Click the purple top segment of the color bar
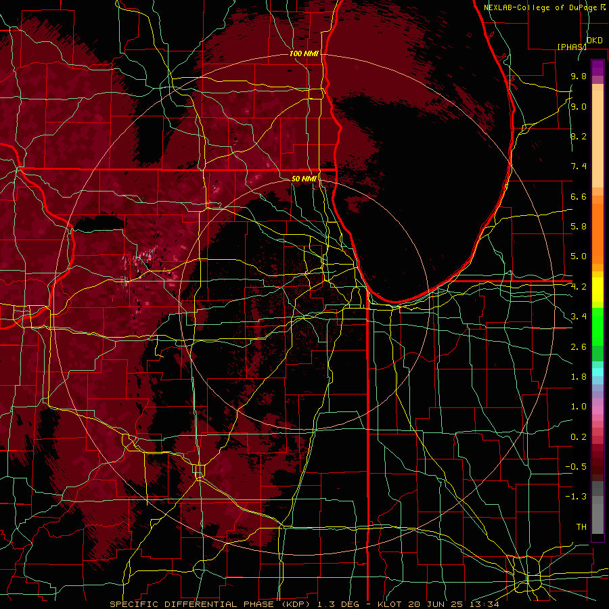 597,68
